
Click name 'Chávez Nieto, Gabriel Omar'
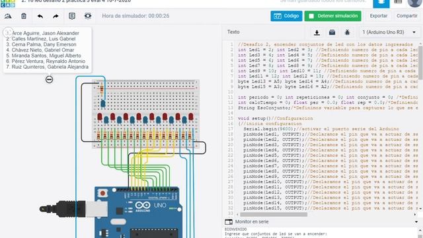point(42,50)
